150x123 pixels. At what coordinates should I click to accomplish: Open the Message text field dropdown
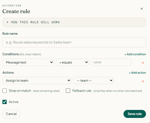click(28, 62)
